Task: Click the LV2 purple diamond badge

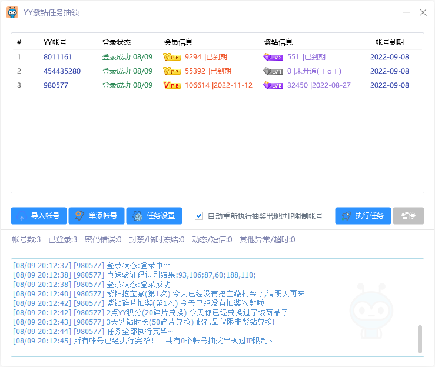Action: pyautogui.click(x=273, y=57)
